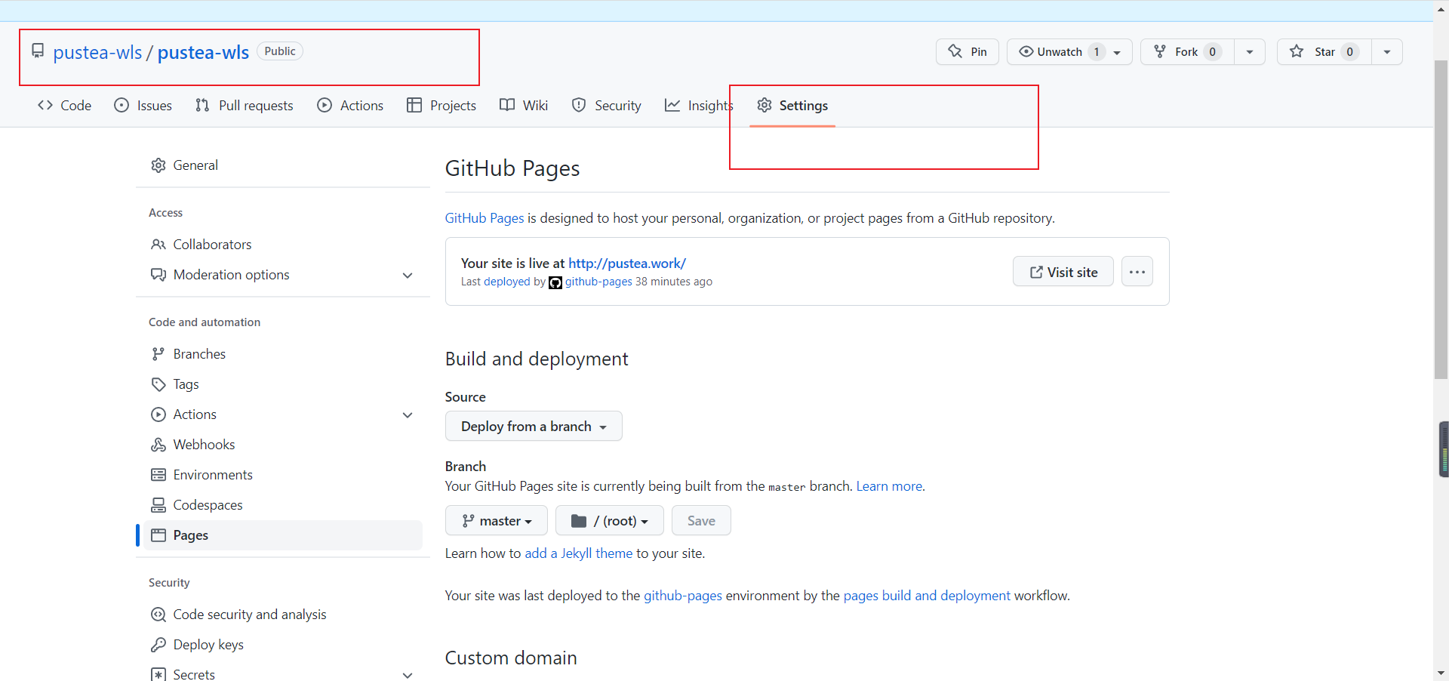This screenshot has height=681, width=1449.
Task: Click the page's vertical scrollbar
Action: 1441,226
